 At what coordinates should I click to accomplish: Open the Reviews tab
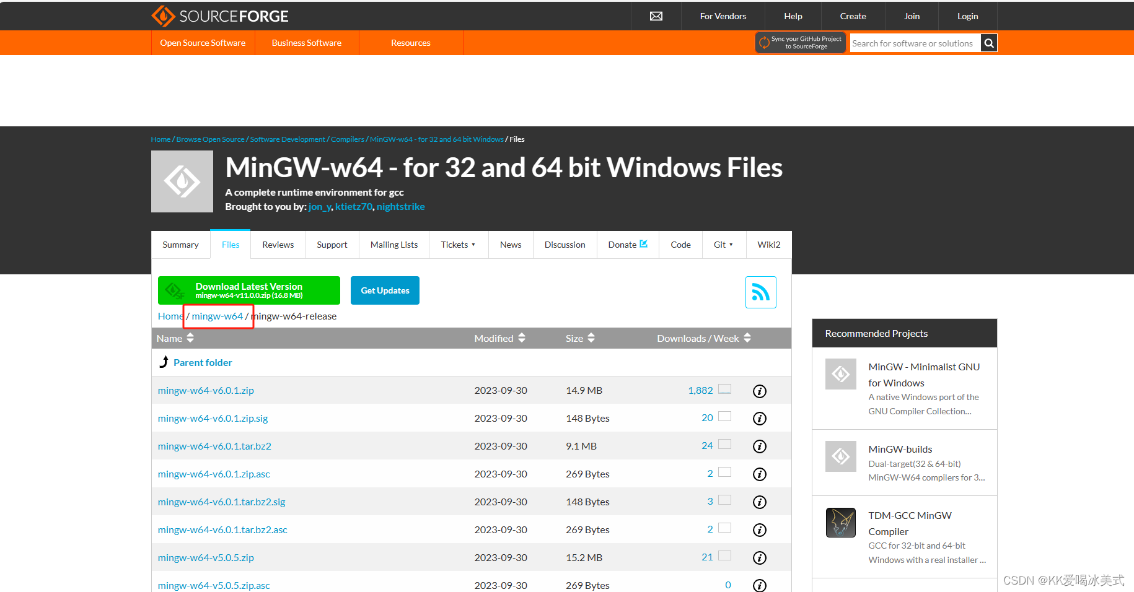point(278,245)
